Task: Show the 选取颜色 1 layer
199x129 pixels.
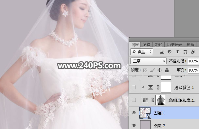Action: click(134, 87)
